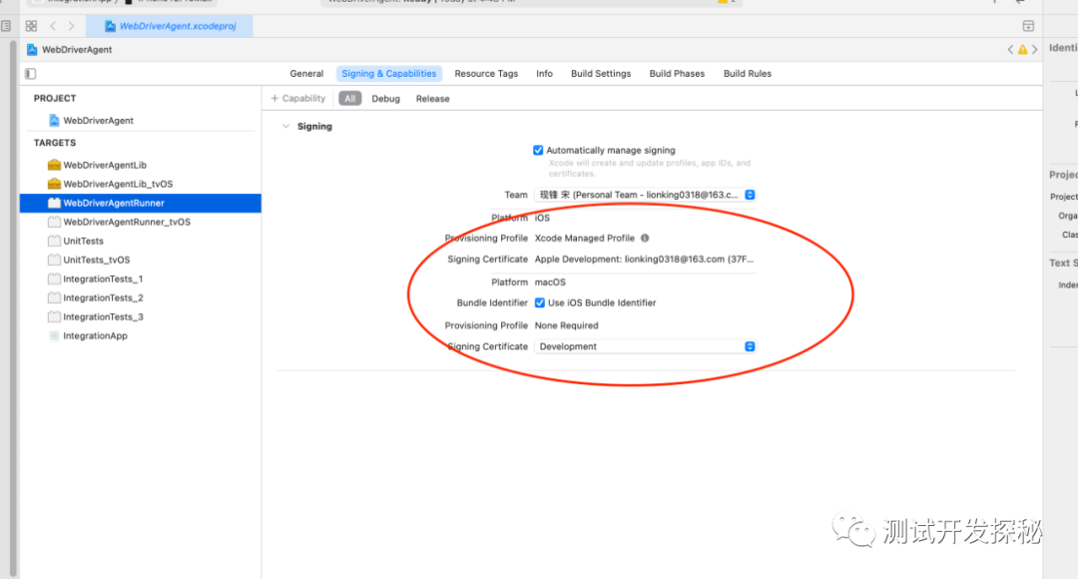Image resolution: width=1078 pixels, height=579 pixels.
Task: Select the IntegrationTests_2 target
Action: tap(141, 297)
